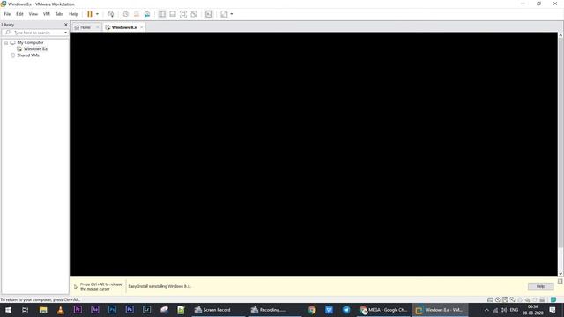Open the snapshot manager toolbar icon
Viewport: 564px width, 317px height.
click(147, 14)
